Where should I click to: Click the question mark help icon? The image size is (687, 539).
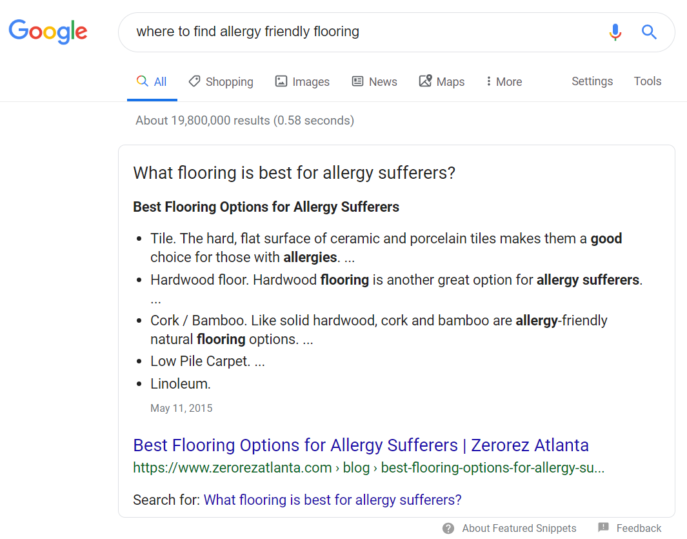(448, 528)
